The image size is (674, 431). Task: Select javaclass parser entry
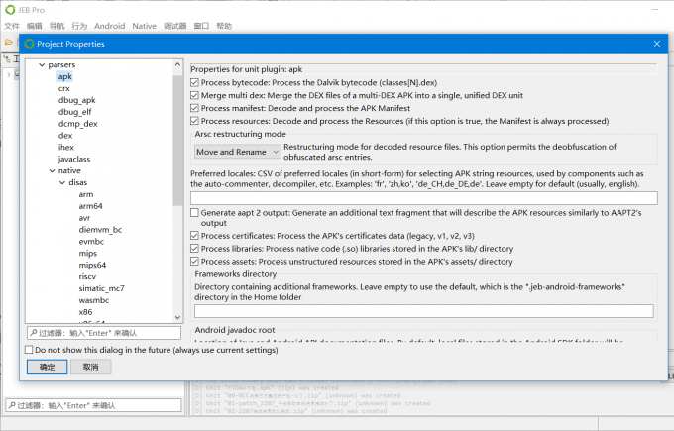[75, 160]
